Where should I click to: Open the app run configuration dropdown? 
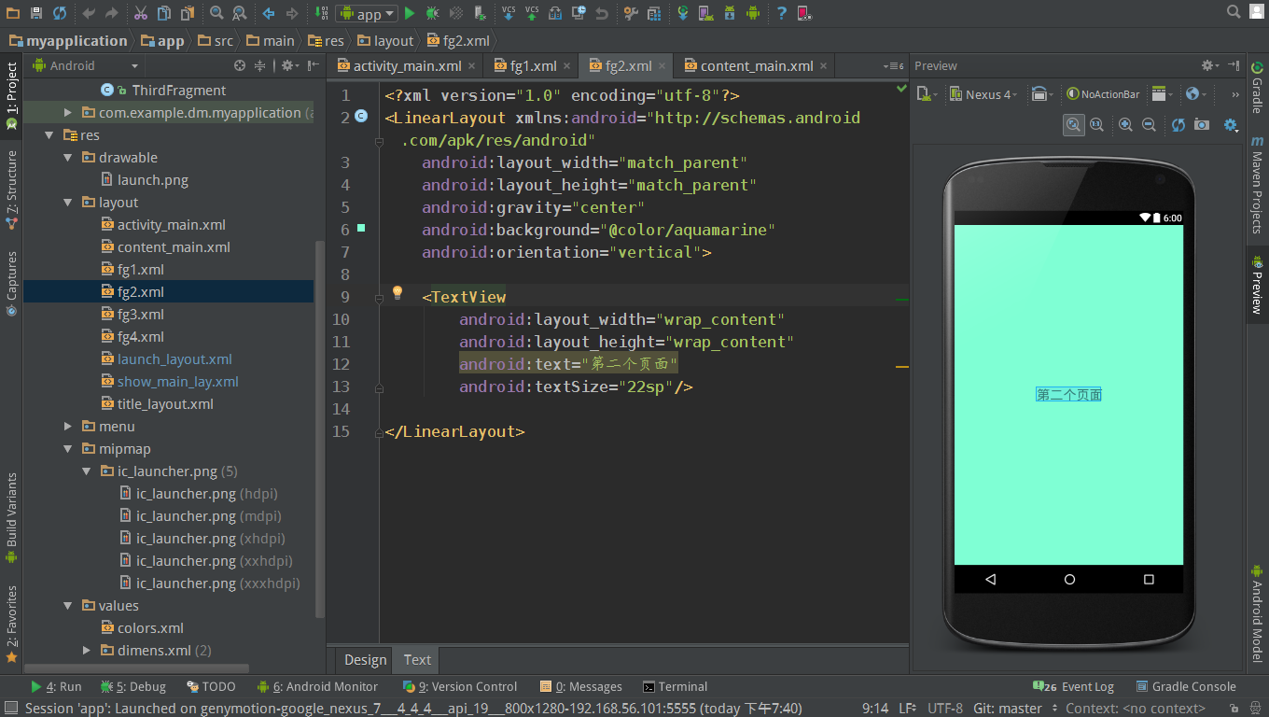click(367, 13)
